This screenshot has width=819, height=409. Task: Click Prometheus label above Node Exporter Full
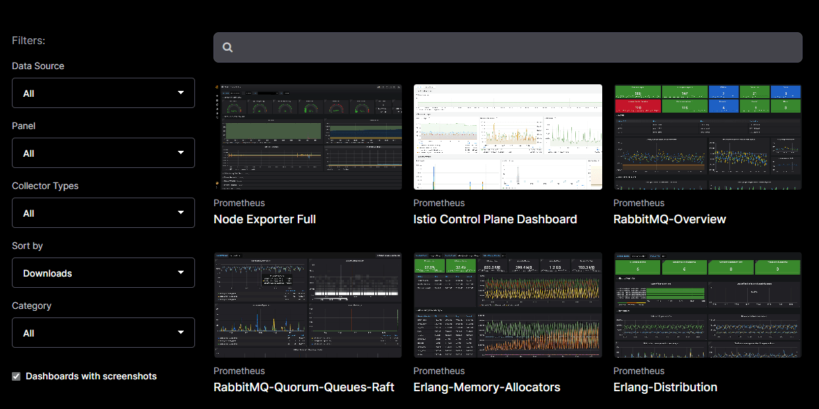pyautogui.click(x=239, y=203)
